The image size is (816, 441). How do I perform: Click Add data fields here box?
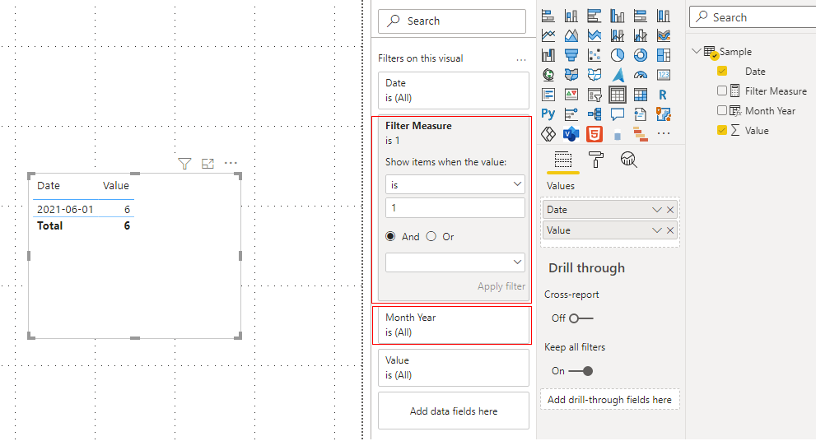click(x=453, y=411)
